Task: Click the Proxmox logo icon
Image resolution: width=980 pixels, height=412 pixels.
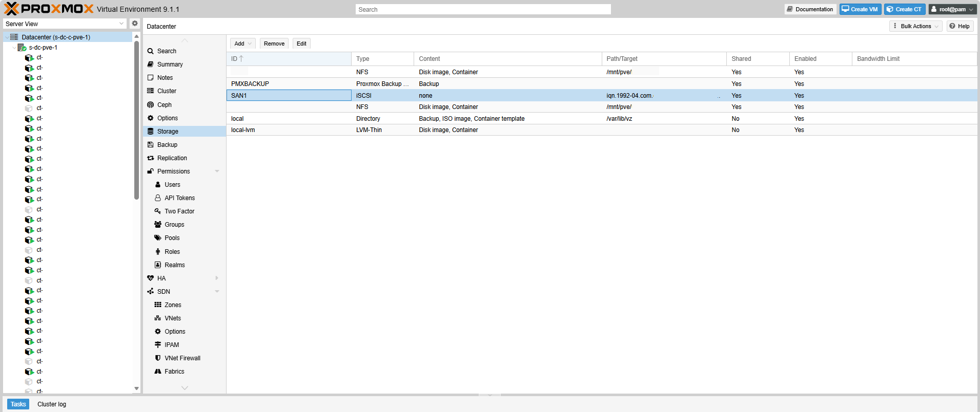Action: coord(11,9)
